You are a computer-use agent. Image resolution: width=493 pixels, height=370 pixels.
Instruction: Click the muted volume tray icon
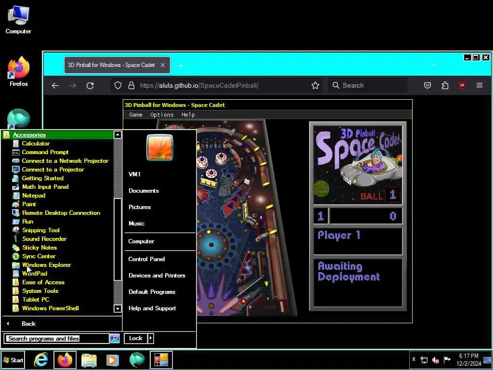click(435, 360)
